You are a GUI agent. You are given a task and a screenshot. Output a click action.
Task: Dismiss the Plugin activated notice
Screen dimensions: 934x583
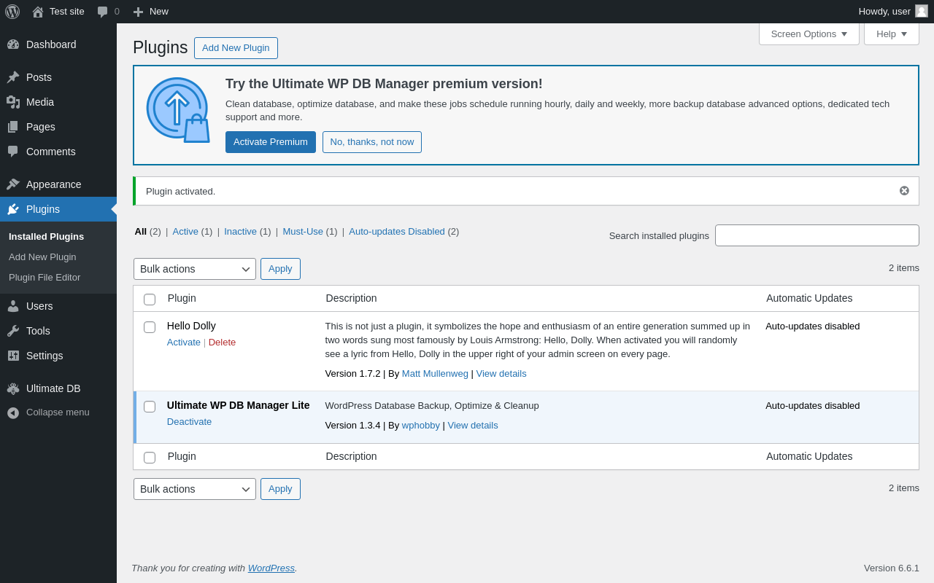(x=904, y=191)
